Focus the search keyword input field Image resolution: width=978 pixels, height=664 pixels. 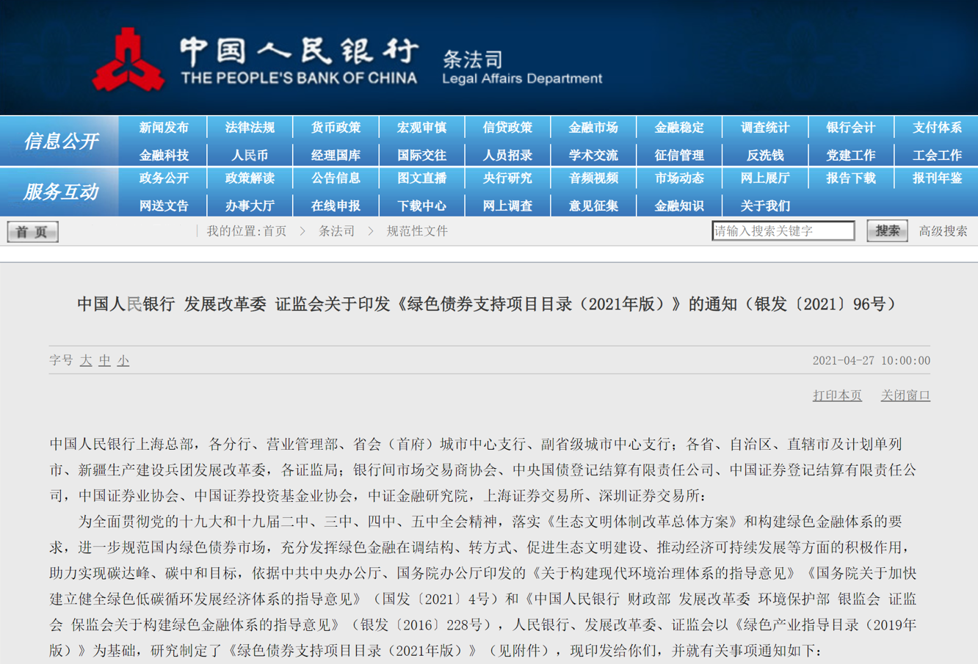click(783, 231)
